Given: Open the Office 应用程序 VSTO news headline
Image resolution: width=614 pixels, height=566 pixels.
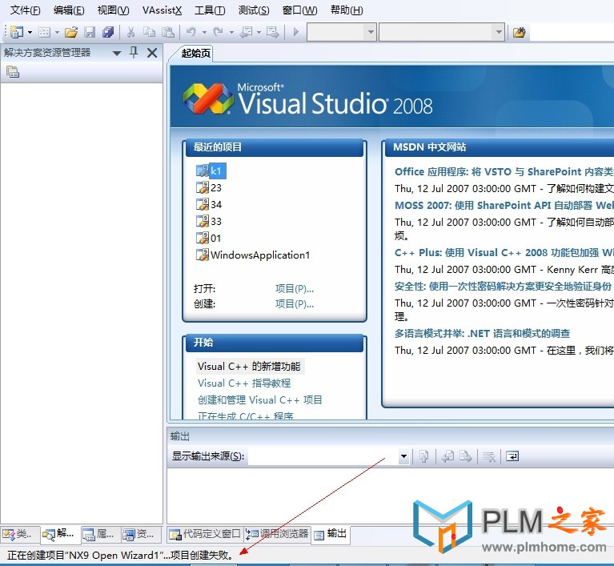Looking at the screenshot, I should coord(504,171).
